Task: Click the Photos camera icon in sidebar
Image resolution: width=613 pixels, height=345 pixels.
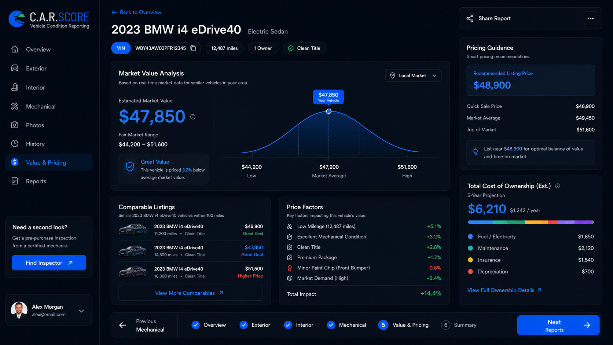Action: coord(15,125)
